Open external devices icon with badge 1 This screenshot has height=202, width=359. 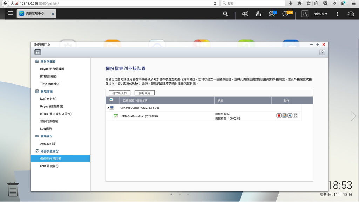(272, 14)
